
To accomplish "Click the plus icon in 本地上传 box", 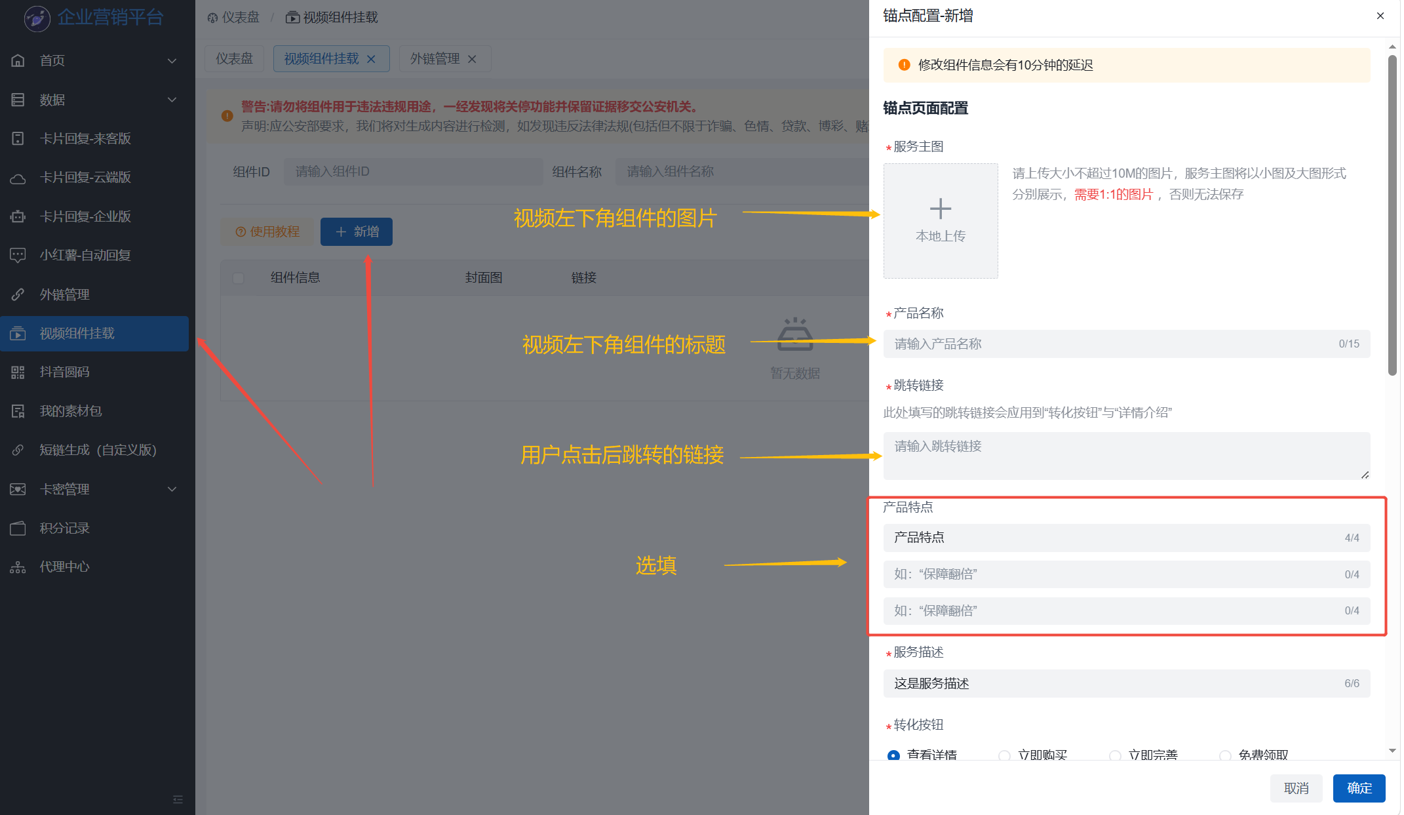I will (941, 209).
